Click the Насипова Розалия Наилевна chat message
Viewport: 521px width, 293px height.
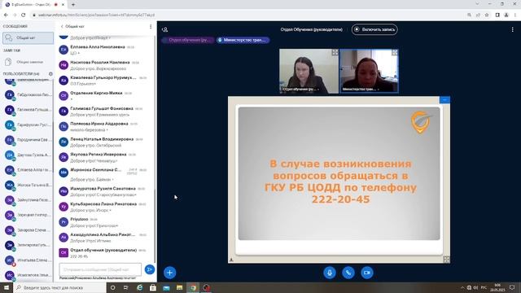(x=105, y=65)
